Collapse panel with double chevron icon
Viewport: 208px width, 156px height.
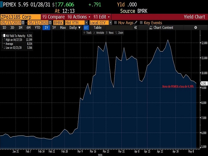tap(135, 28)
